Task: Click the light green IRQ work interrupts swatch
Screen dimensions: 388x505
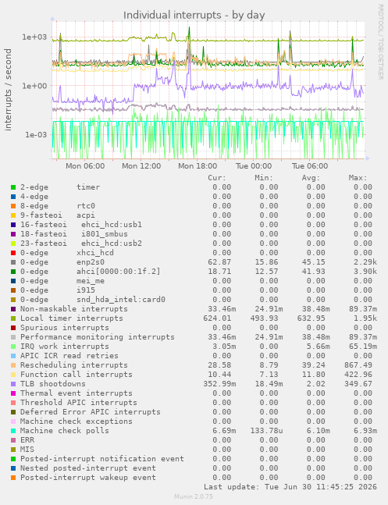Action: point(13,347)
